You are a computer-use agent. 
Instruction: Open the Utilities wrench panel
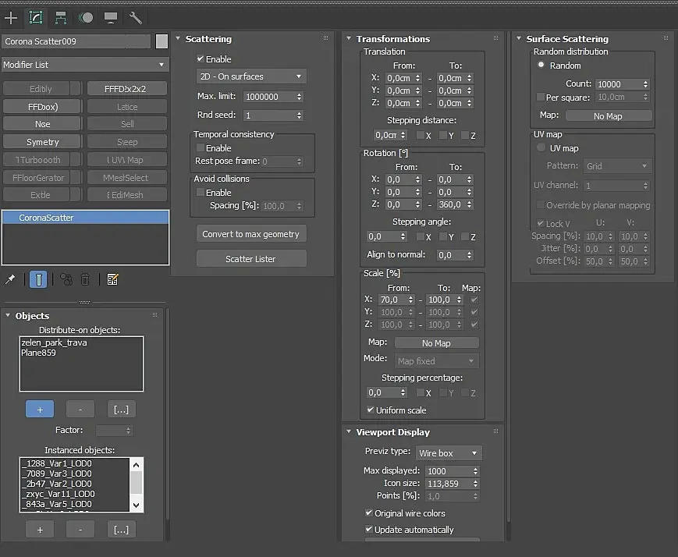(136, 16)
